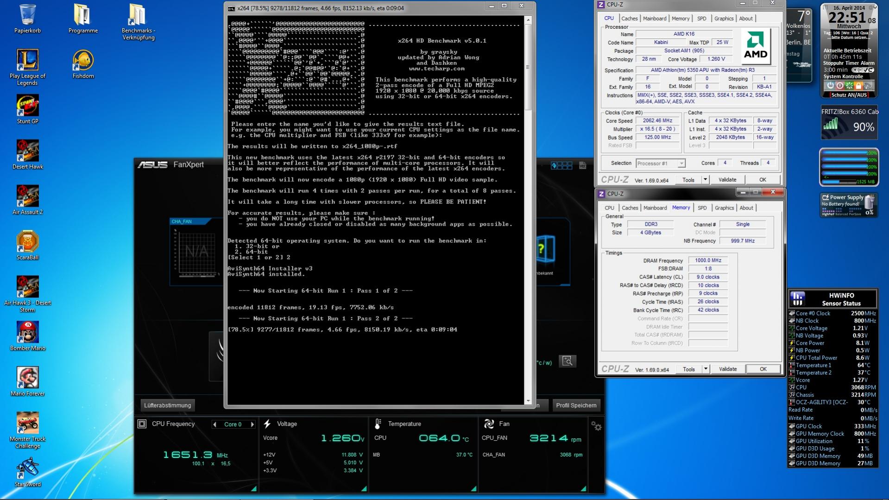
Task: Switch to CPU tab in CPU-Z memory window
Action: click(610, 208)
